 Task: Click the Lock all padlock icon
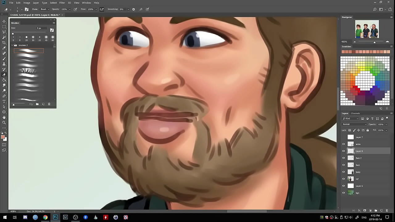tap(368, 130)
